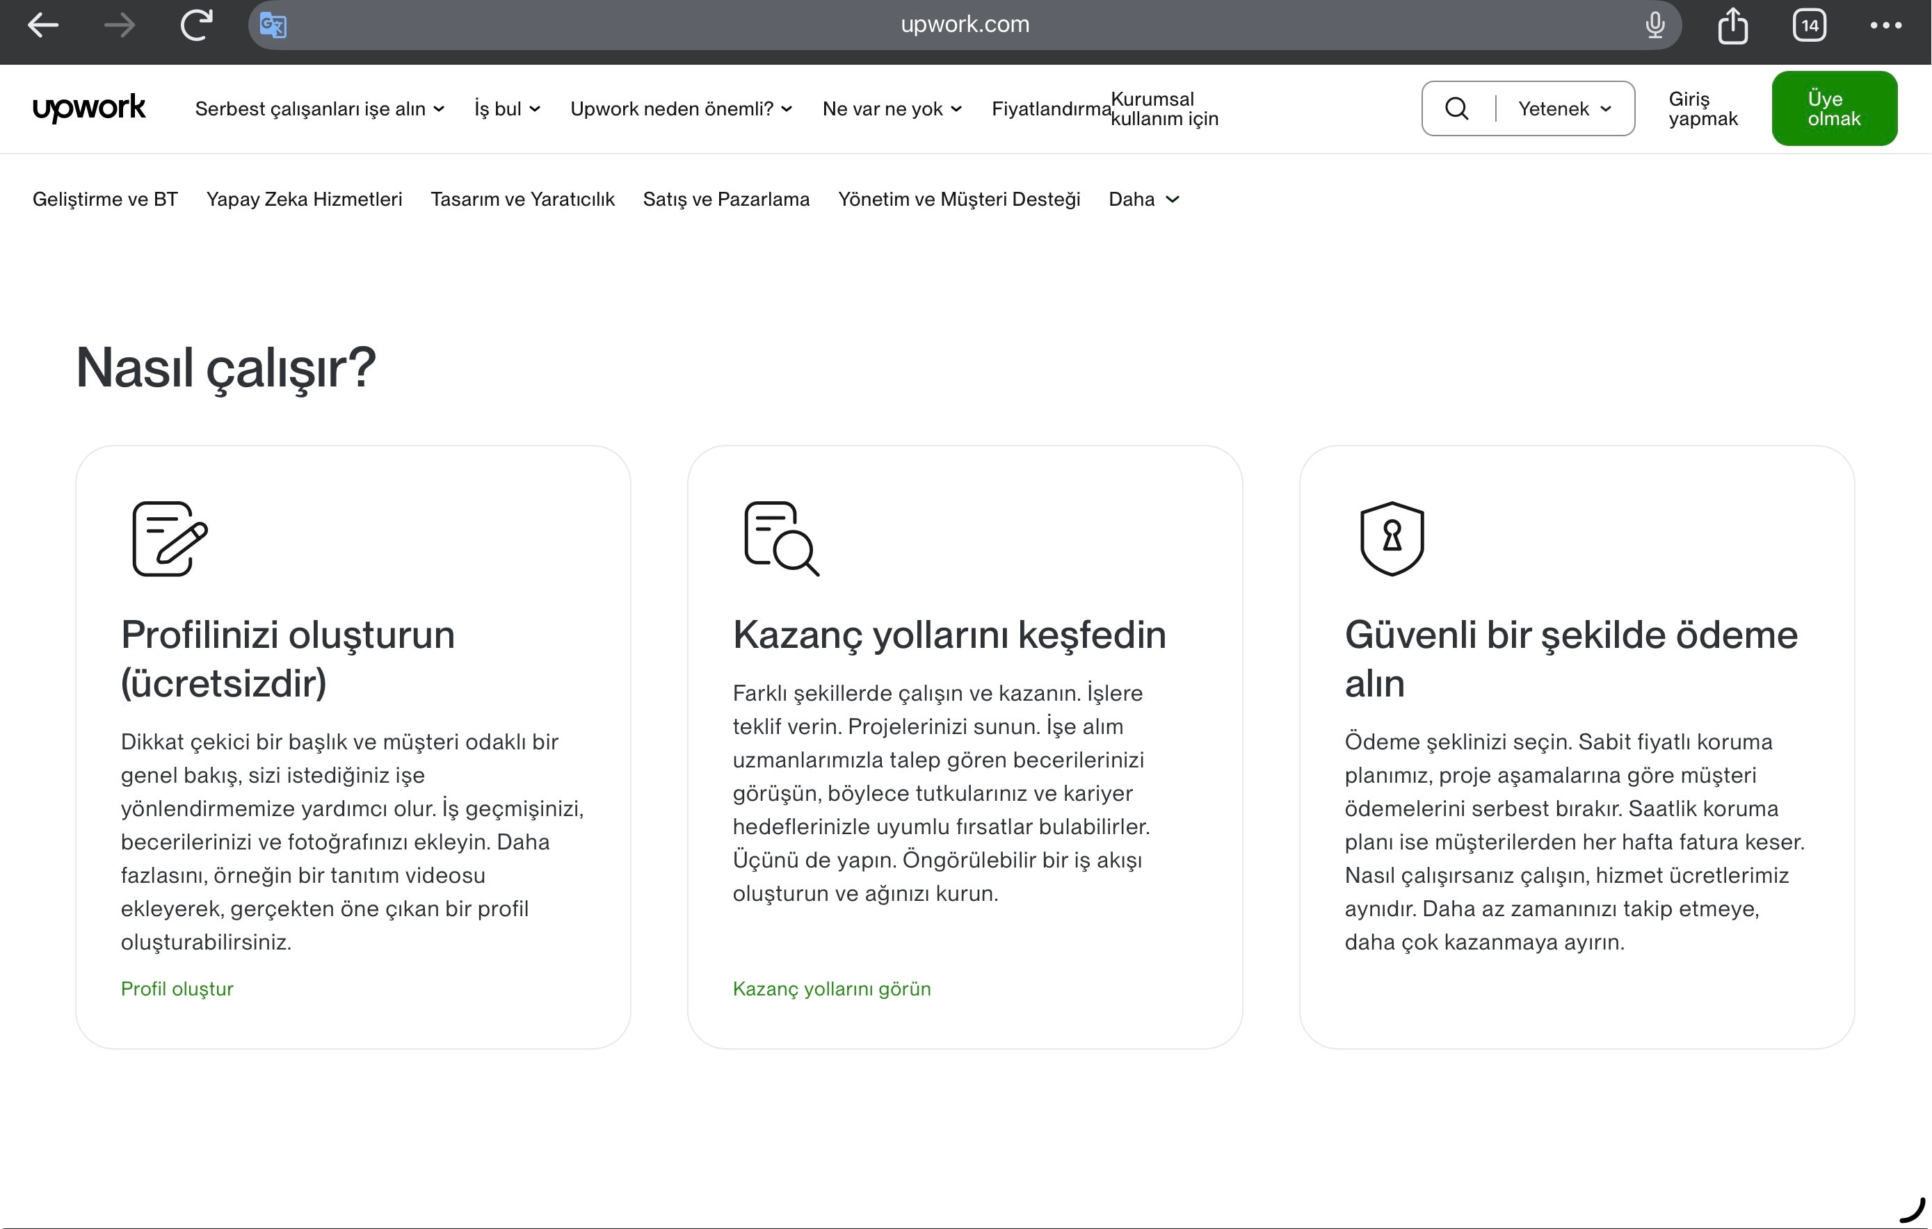Click the Üye olmak button
The height and width of the screenshot is (1229, 1932).
1834,108
